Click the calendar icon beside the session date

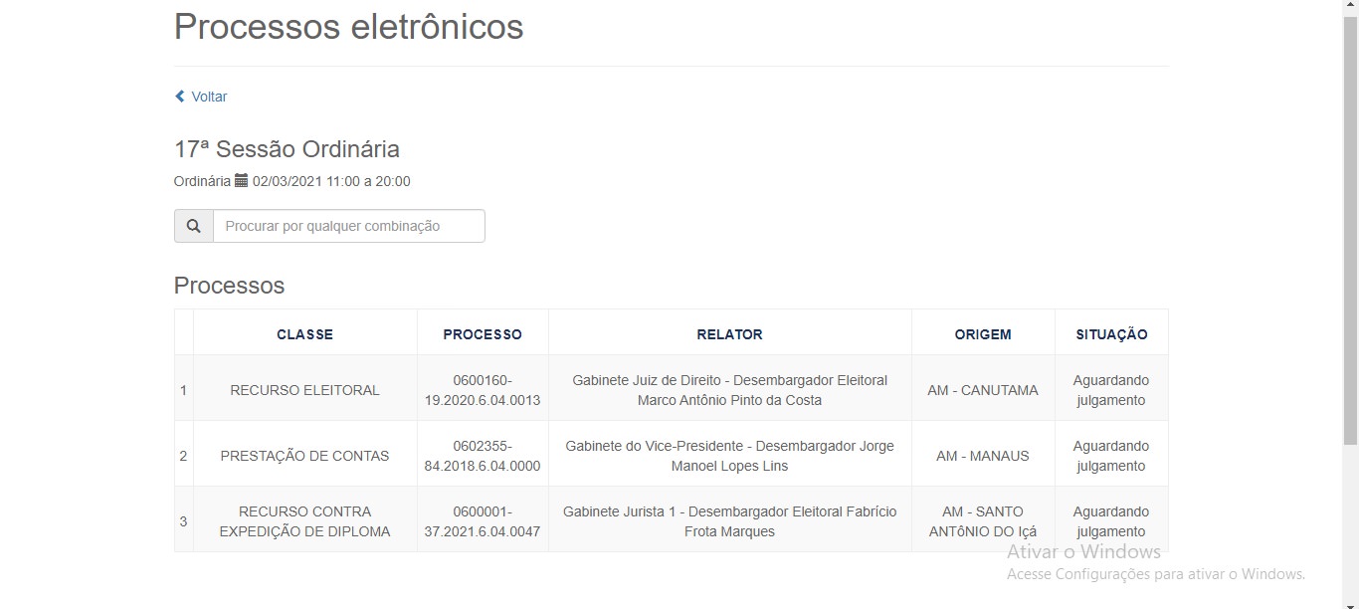241,181
